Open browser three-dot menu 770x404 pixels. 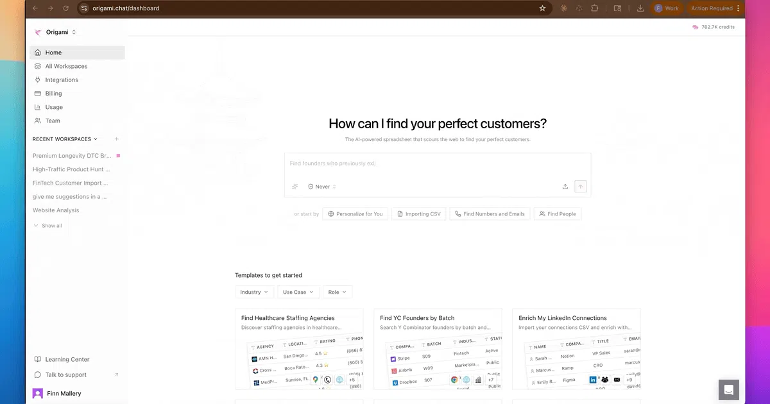739,8
